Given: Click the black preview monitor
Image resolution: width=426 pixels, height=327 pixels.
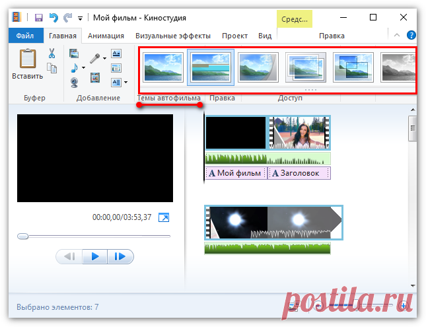Looking at the screenshot, I should pos(95,158).
